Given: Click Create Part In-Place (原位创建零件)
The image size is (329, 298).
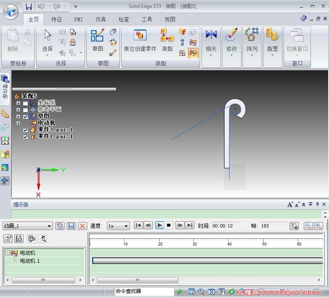Looking at the screenshot, I should (140, 40).
